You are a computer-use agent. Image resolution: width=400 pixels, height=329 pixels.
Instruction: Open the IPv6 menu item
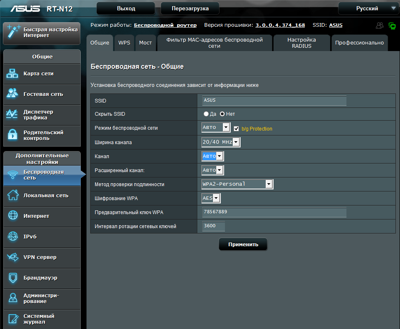(42, 237)
